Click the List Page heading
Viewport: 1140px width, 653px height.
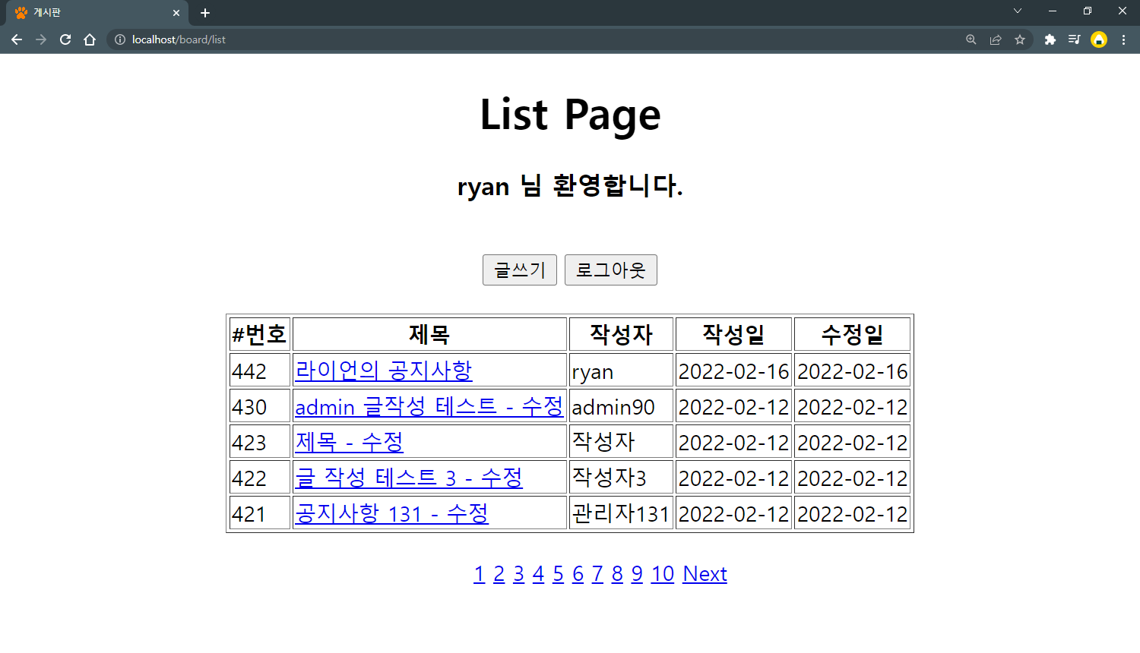tap(570, 115)
